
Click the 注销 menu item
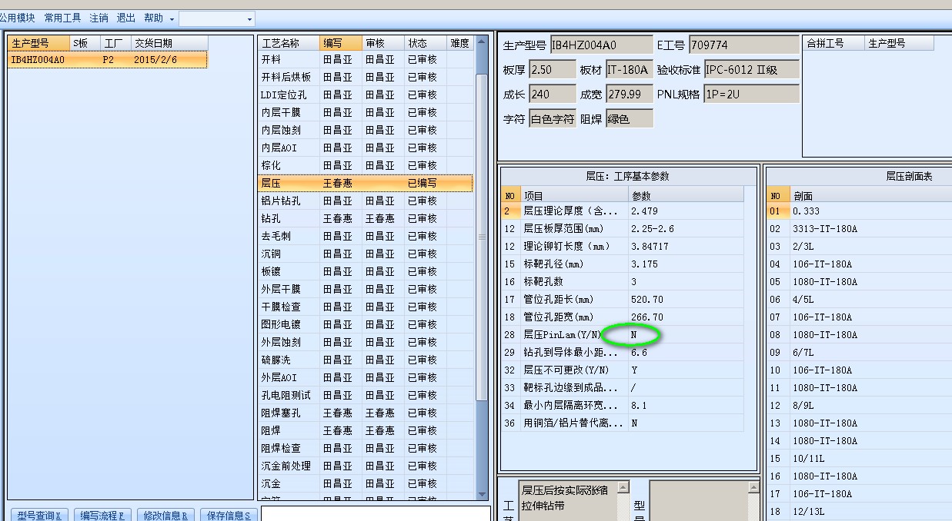tap(99, 18)
